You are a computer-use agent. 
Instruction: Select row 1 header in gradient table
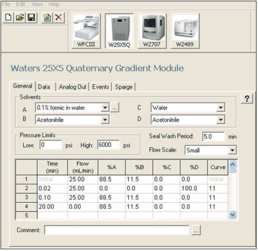[x=26, y=179]
